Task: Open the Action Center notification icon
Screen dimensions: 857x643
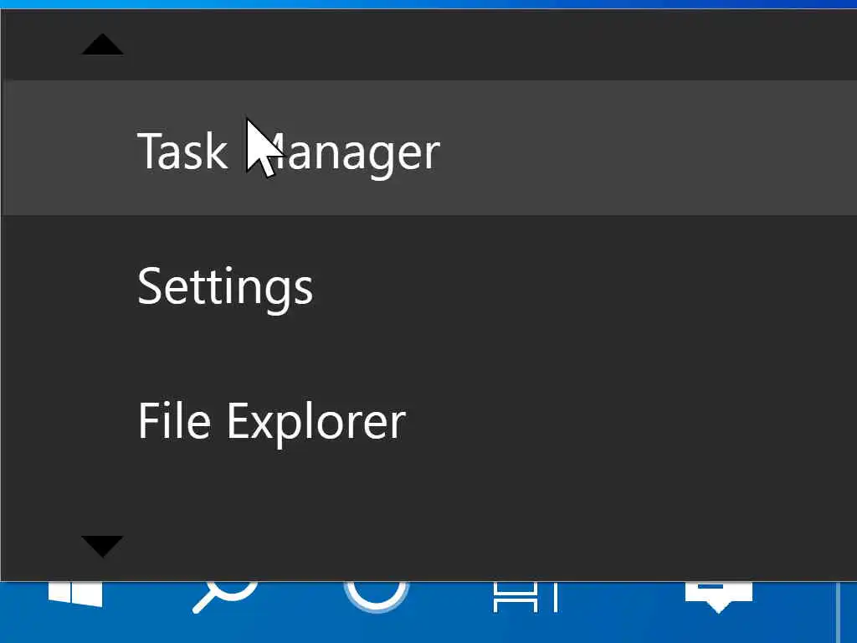Action: click(718, 596)
